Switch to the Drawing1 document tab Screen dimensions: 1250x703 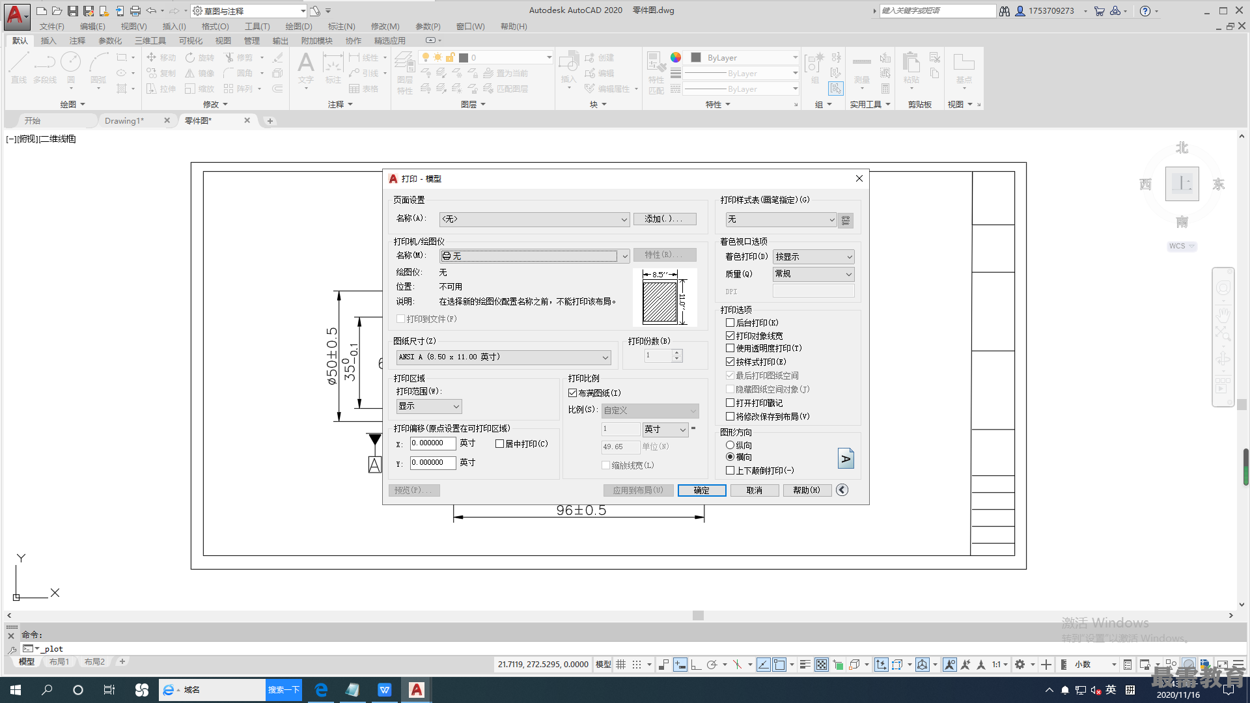(x=124, y=121)
